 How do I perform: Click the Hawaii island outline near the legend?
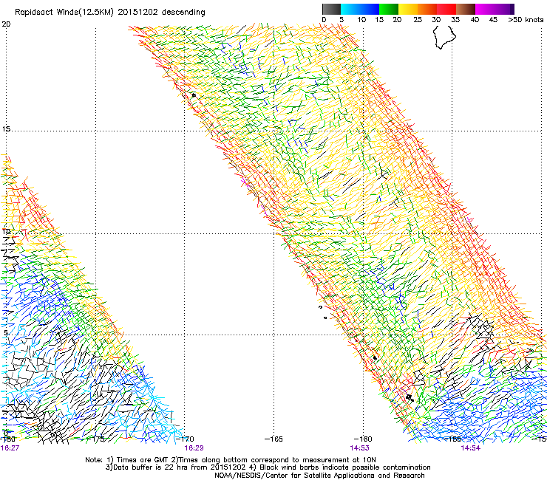pyautogui.click(x=444, y=37)
